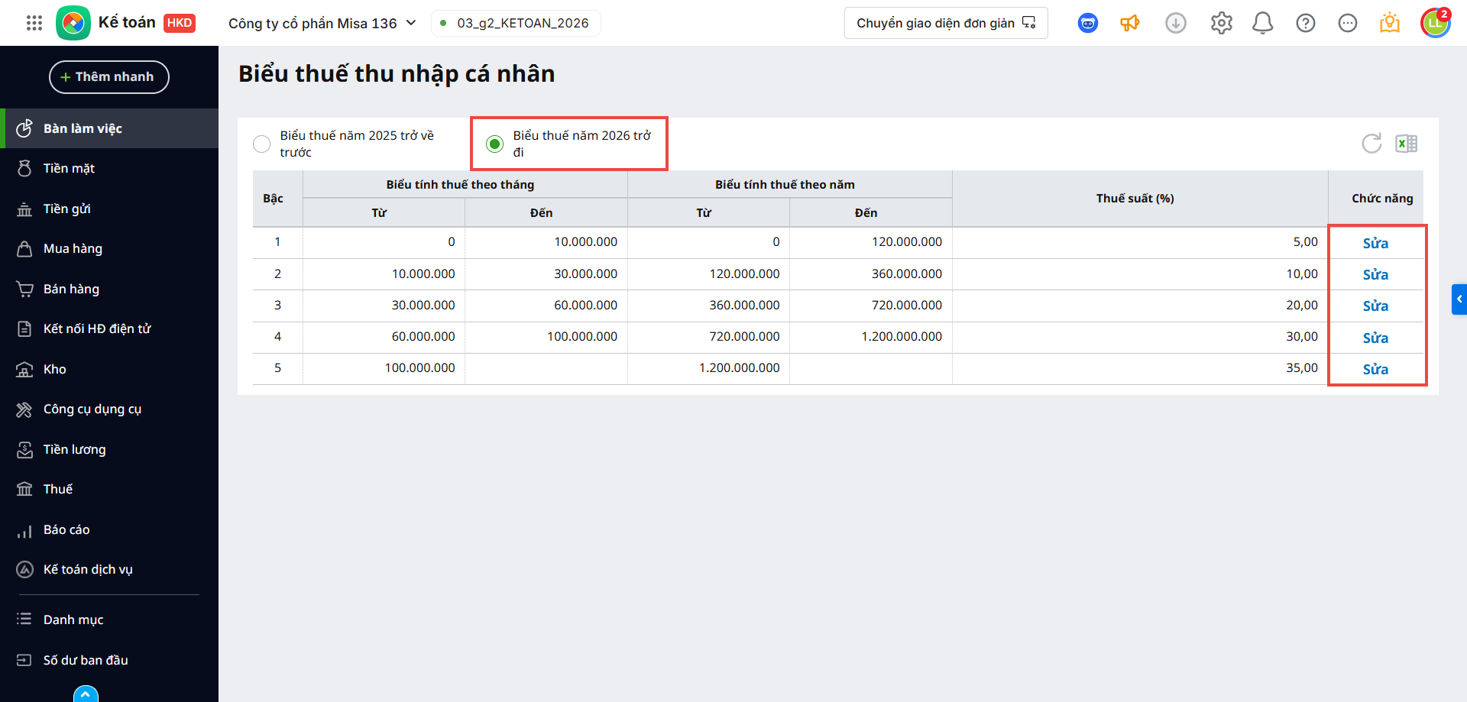Refresh the tax table data
This screenshot has height=702, width=1467.
(1371, 144)
